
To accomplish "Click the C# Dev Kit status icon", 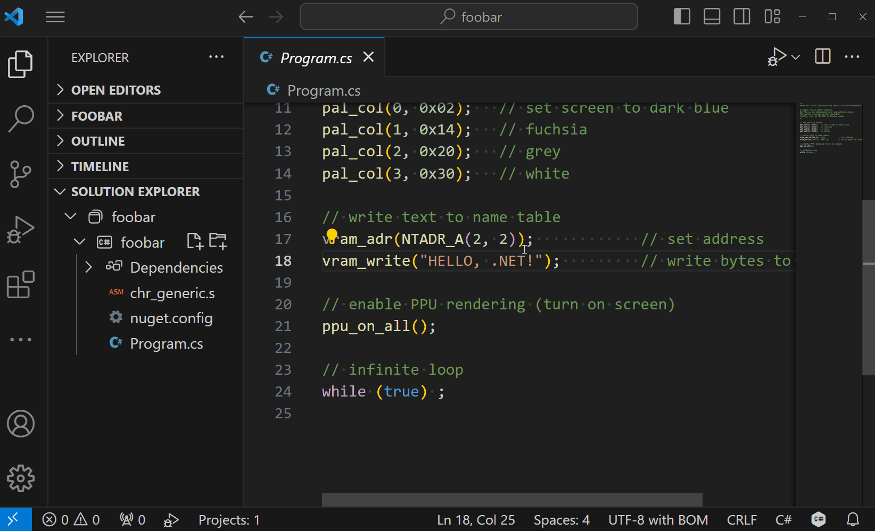I will point(818,519).
